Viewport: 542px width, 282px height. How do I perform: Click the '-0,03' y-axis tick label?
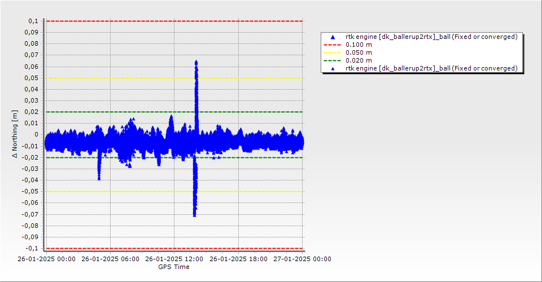click(30, 169)
